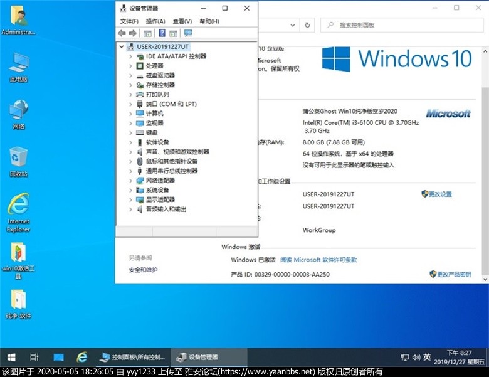Open the Administrator desktop folder icon
Screen dimensions: 489x377
click(18, 20)
